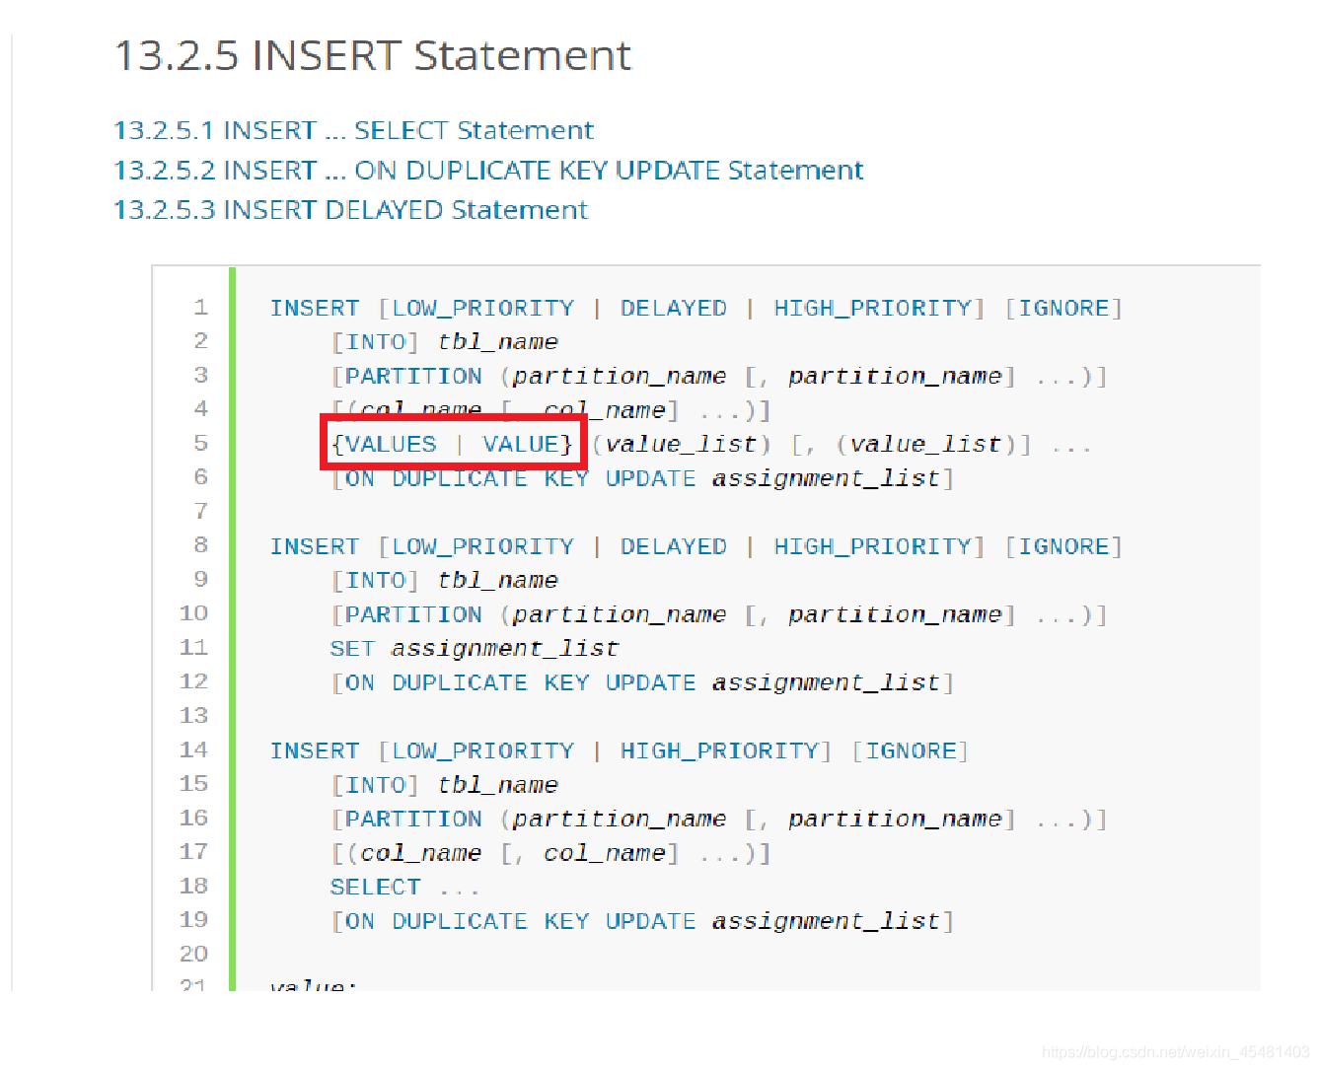Click PARTITION keyword on code line 3
Screen dimensions: 1319x1070
coord(413,376)
